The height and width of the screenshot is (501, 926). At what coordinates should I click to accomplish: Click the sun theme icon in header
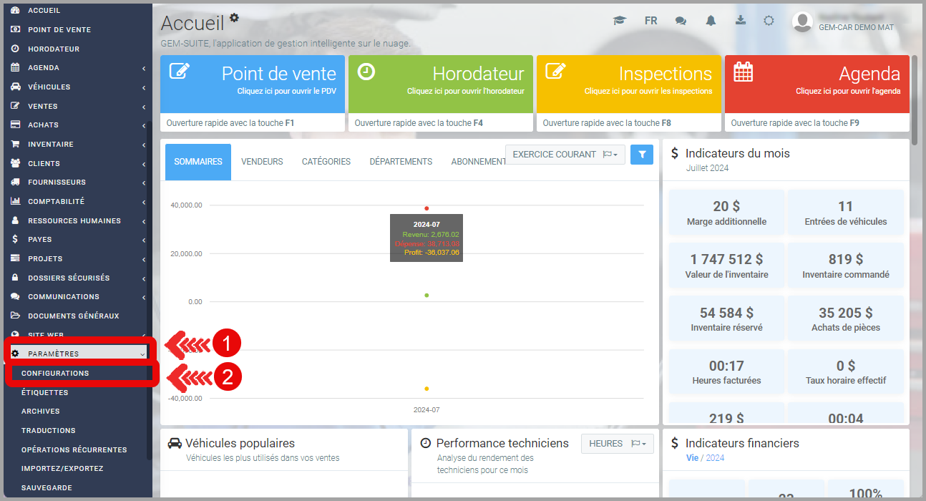pyautogui.click(x=769, y=21)
